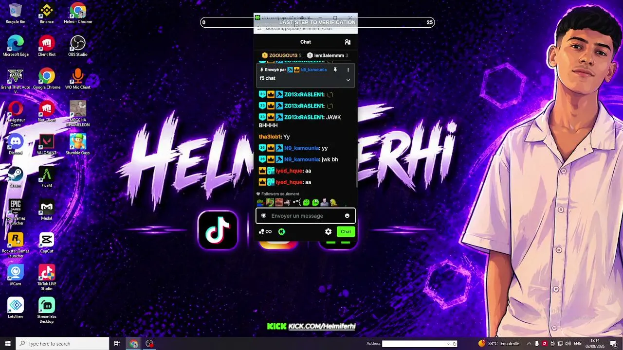Click the chat window scrollbar

357,174
